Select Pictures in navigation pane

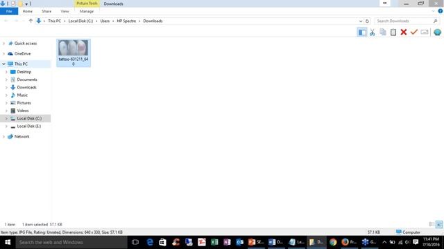[x=24, y=103]
